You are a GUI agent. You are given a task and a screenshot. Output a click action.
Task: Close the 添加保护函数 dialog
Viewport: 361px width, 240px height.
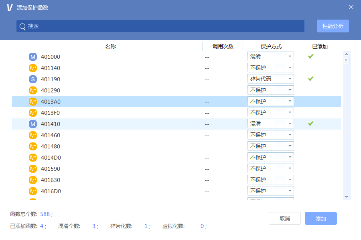tap(351, 7)
